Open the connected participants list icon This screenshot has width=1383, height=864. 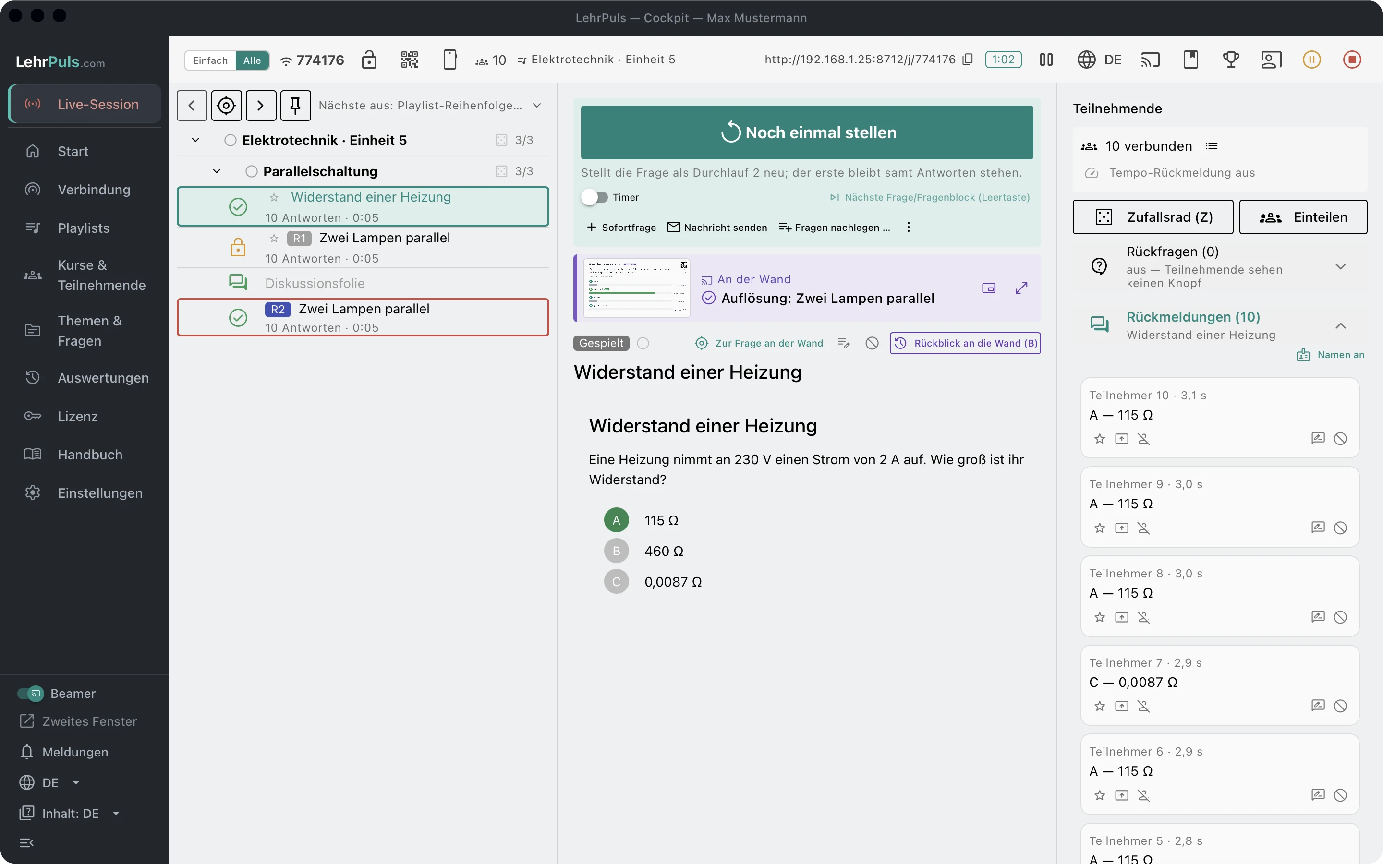tap(1212, 146)
